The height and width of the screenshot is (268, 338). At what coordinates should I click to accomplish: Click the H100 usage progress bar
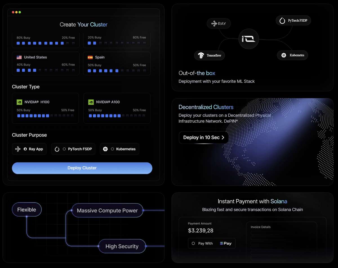[46, 116]
